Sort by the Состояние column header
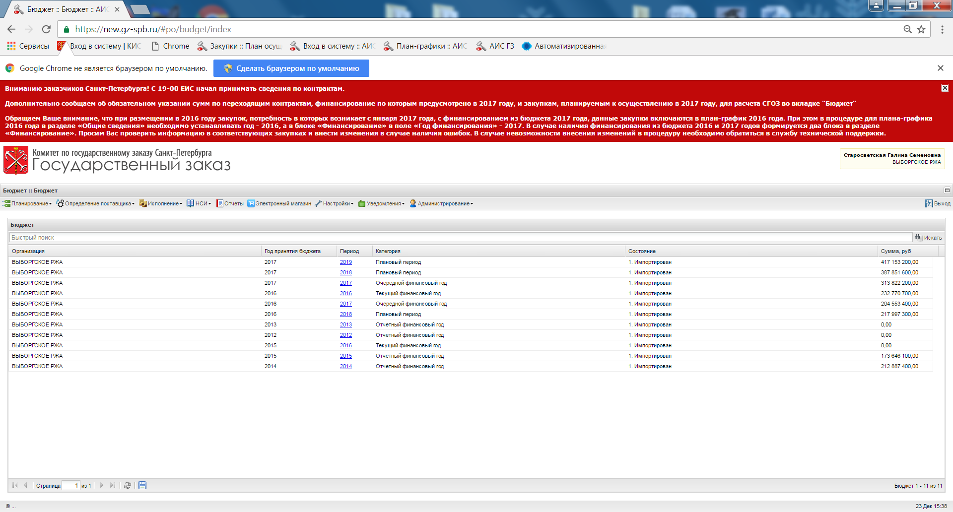Image resolution: width=953 pixels, height=512 pixels. click(x=751, y=251)
